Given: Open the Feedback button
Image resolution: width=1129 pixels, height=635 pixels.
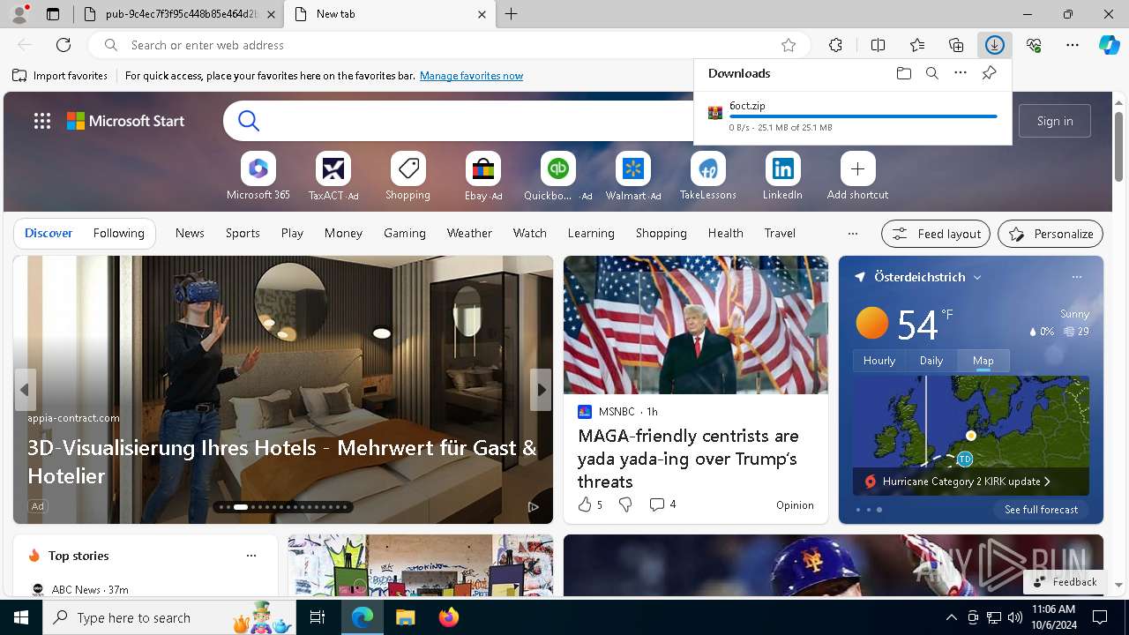Looking at the screenshot, I should (1065, 582).
